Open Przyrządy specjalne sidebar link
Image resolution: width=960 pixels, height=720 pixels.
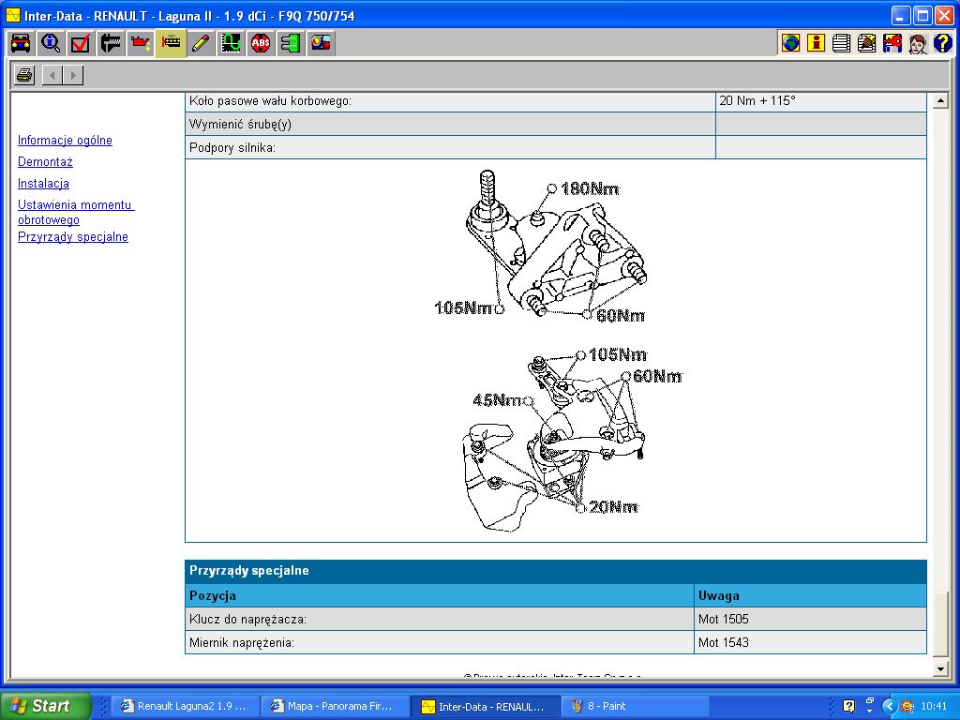coord(73,237)
